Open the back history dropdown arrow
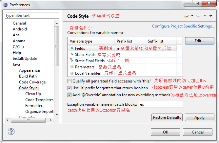The width and height of the screenshot is (219, 143). coord(192,16)
